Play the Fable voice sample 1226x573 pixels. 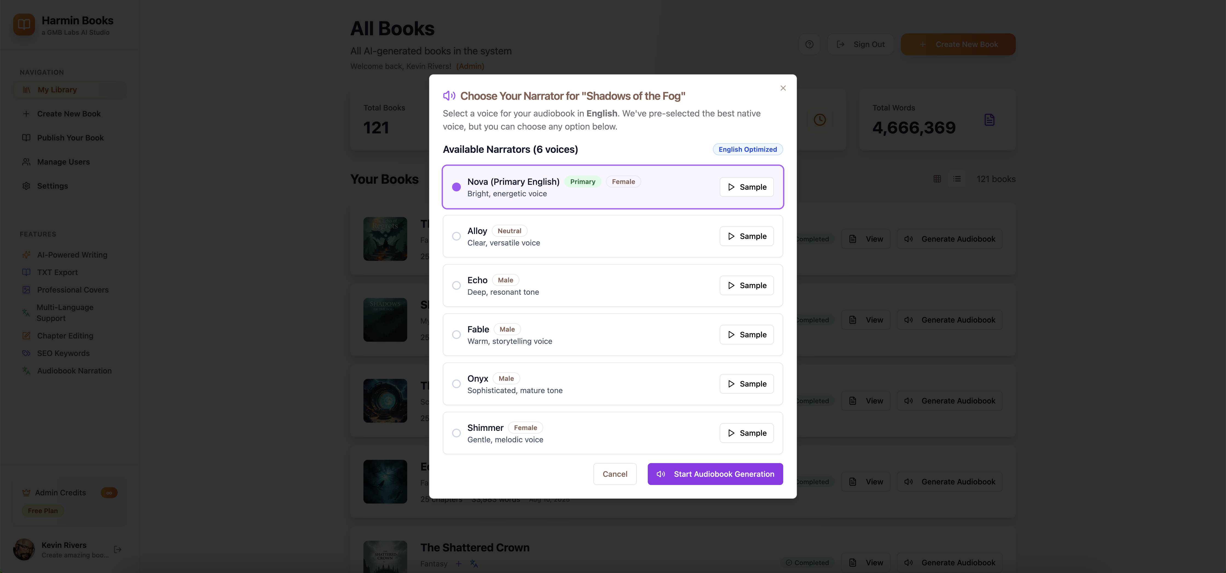pyautogui.click(x=746, y=335)
